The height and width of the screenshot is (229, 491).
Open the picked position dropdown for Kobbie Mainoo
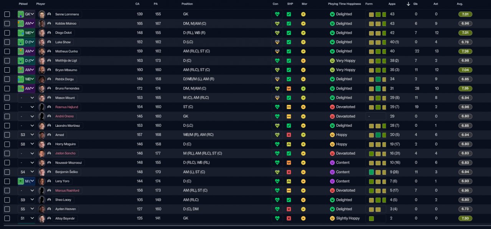pos(26,23)
